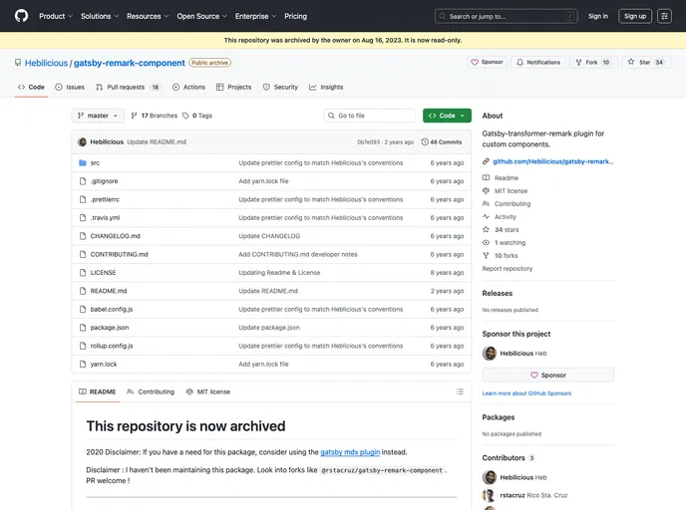This screenshot has height=510, width=686.
Task: Open the rollup.config.js file
Action: coord(112,346)
